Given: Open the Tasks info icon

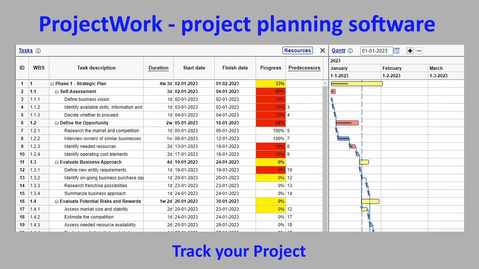Looking at the screenshot, I should tap(38, 51).
